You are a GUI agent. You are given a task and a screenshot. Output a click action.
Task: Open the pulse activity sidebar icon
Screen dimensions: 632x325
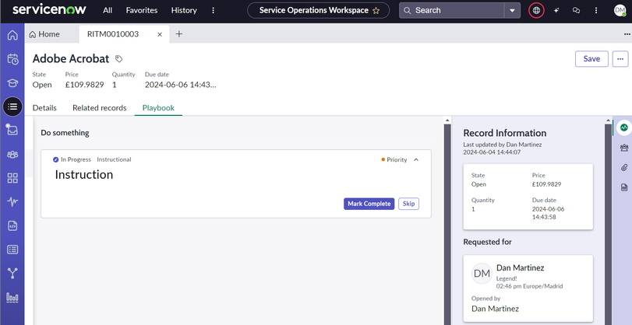pyautogui.click(x=12, y=201)
